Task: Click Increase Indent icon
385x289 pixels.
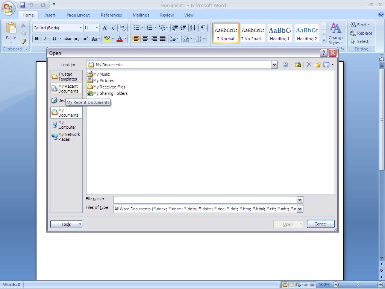Action: point(183,27)
